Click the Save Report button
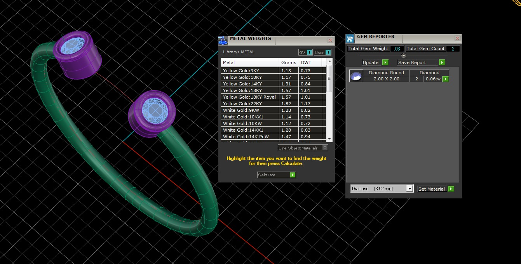 click(421, 63)
